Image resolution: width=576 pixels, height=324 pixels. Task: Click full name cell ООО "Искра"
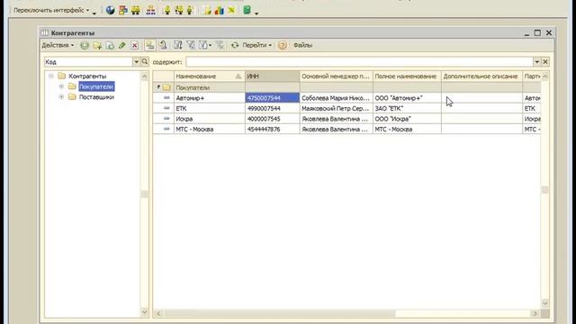pyautogui.click(x=407, y=119)
